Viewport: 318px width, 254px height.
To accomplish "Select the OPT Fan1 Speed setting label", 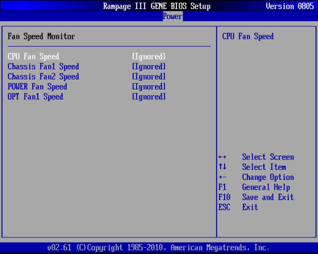I will point(35,97).
